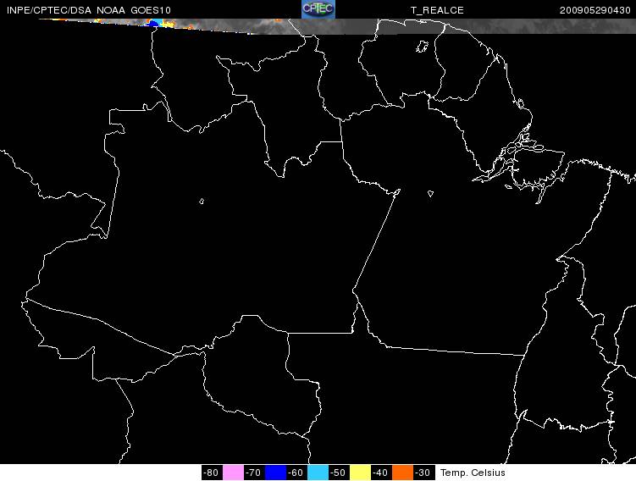Click the CPTEC logo at top

tap(318, 9)
